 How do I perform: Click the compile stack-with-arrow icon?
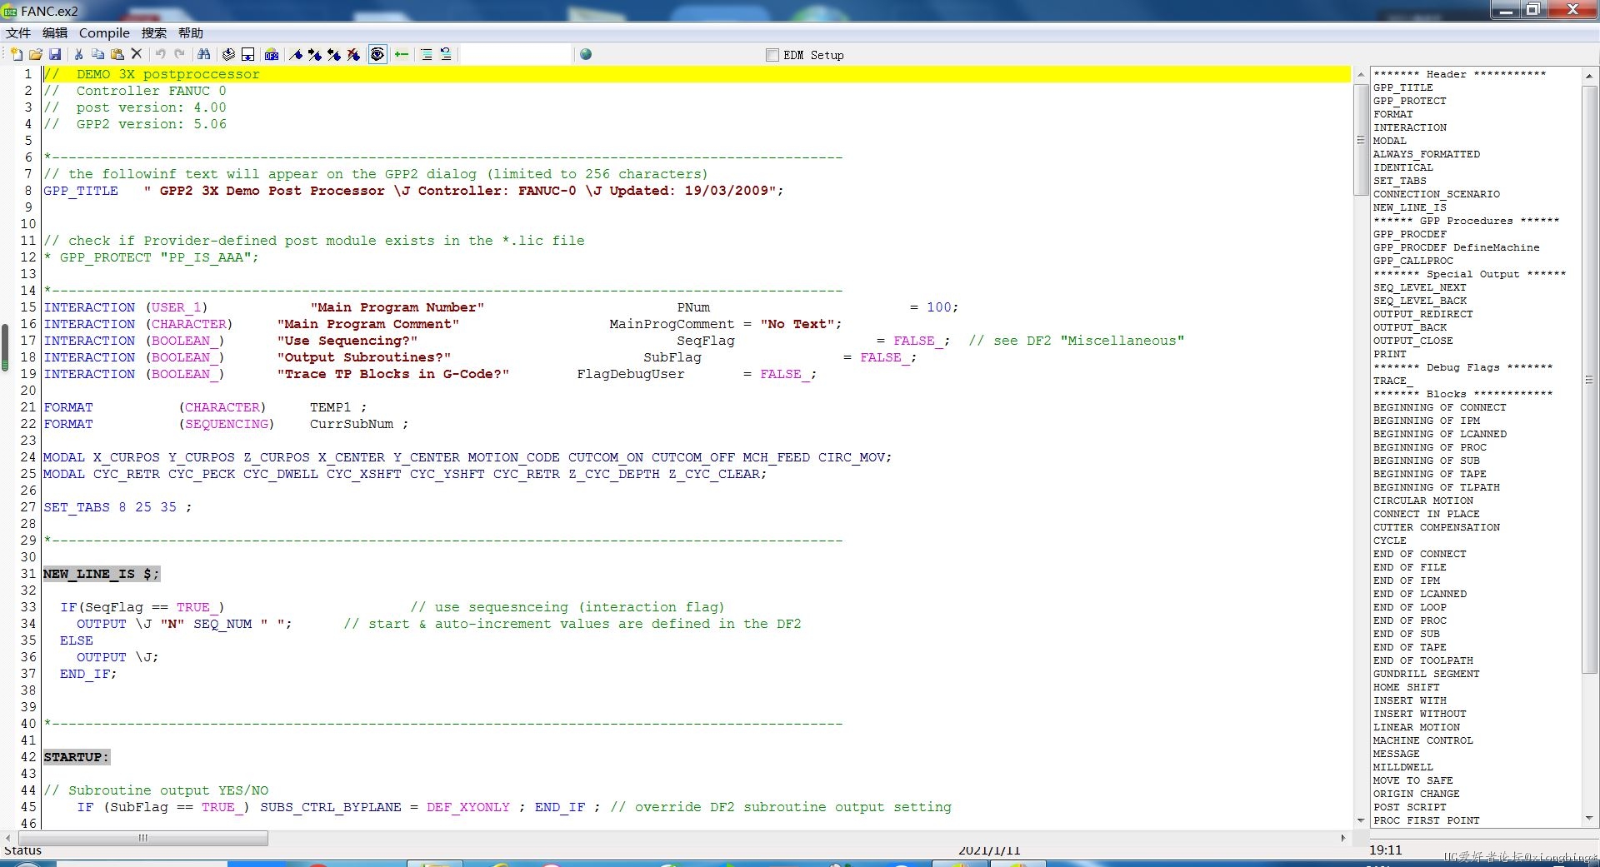(x=228, y=54)
